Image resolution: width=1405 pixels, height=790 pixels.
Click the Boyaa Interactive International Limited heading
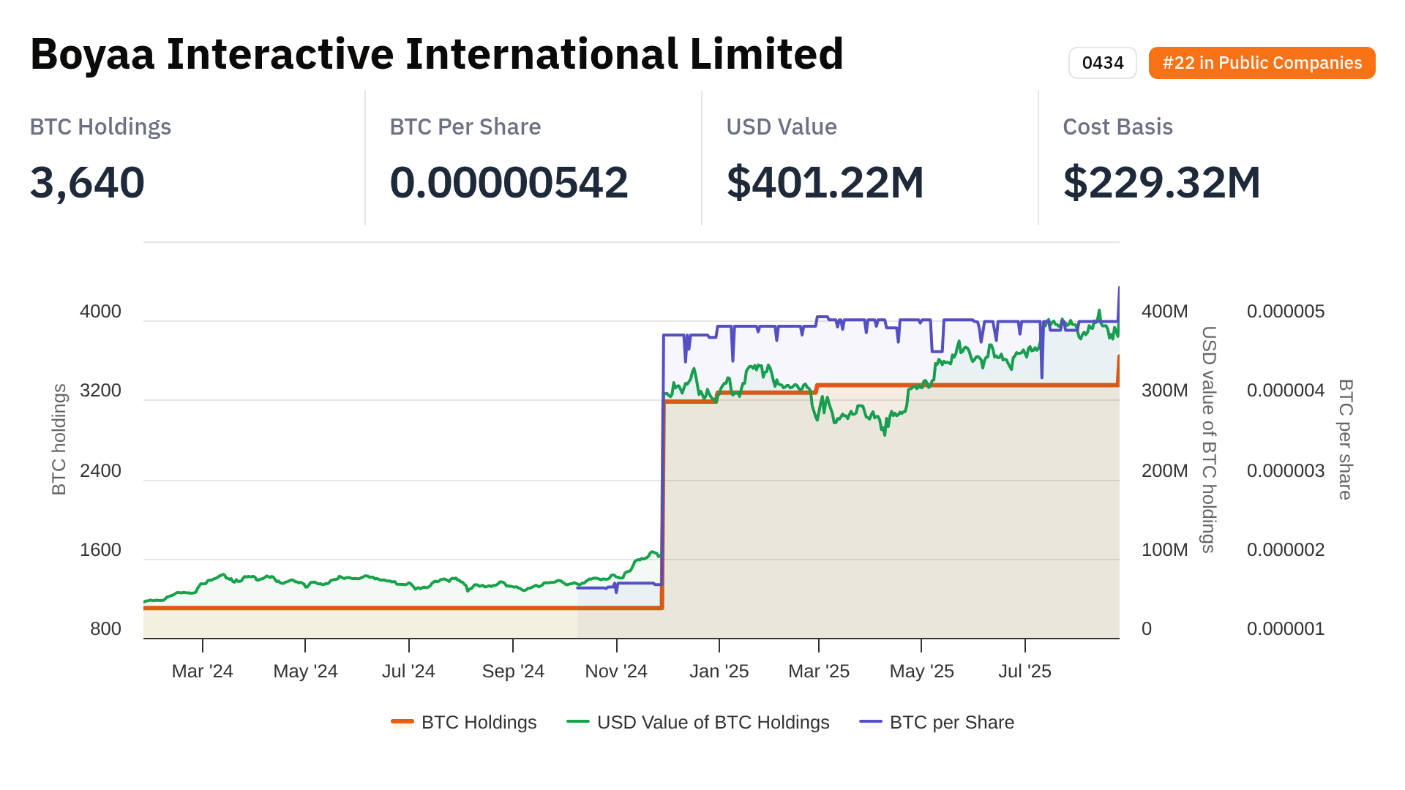tap(437, 54)
